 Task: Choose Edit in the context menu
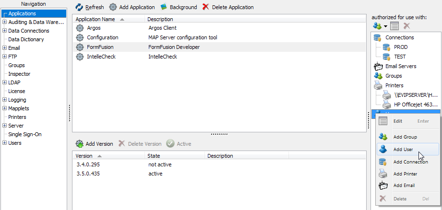[407, 121]
